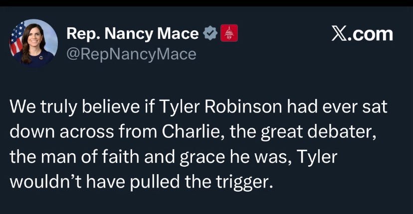Image resolution: width=413 pixels, height=214 pixels.
Task: Open the Rep. Nancy Mace display name
Action: (x=133, y=34)
